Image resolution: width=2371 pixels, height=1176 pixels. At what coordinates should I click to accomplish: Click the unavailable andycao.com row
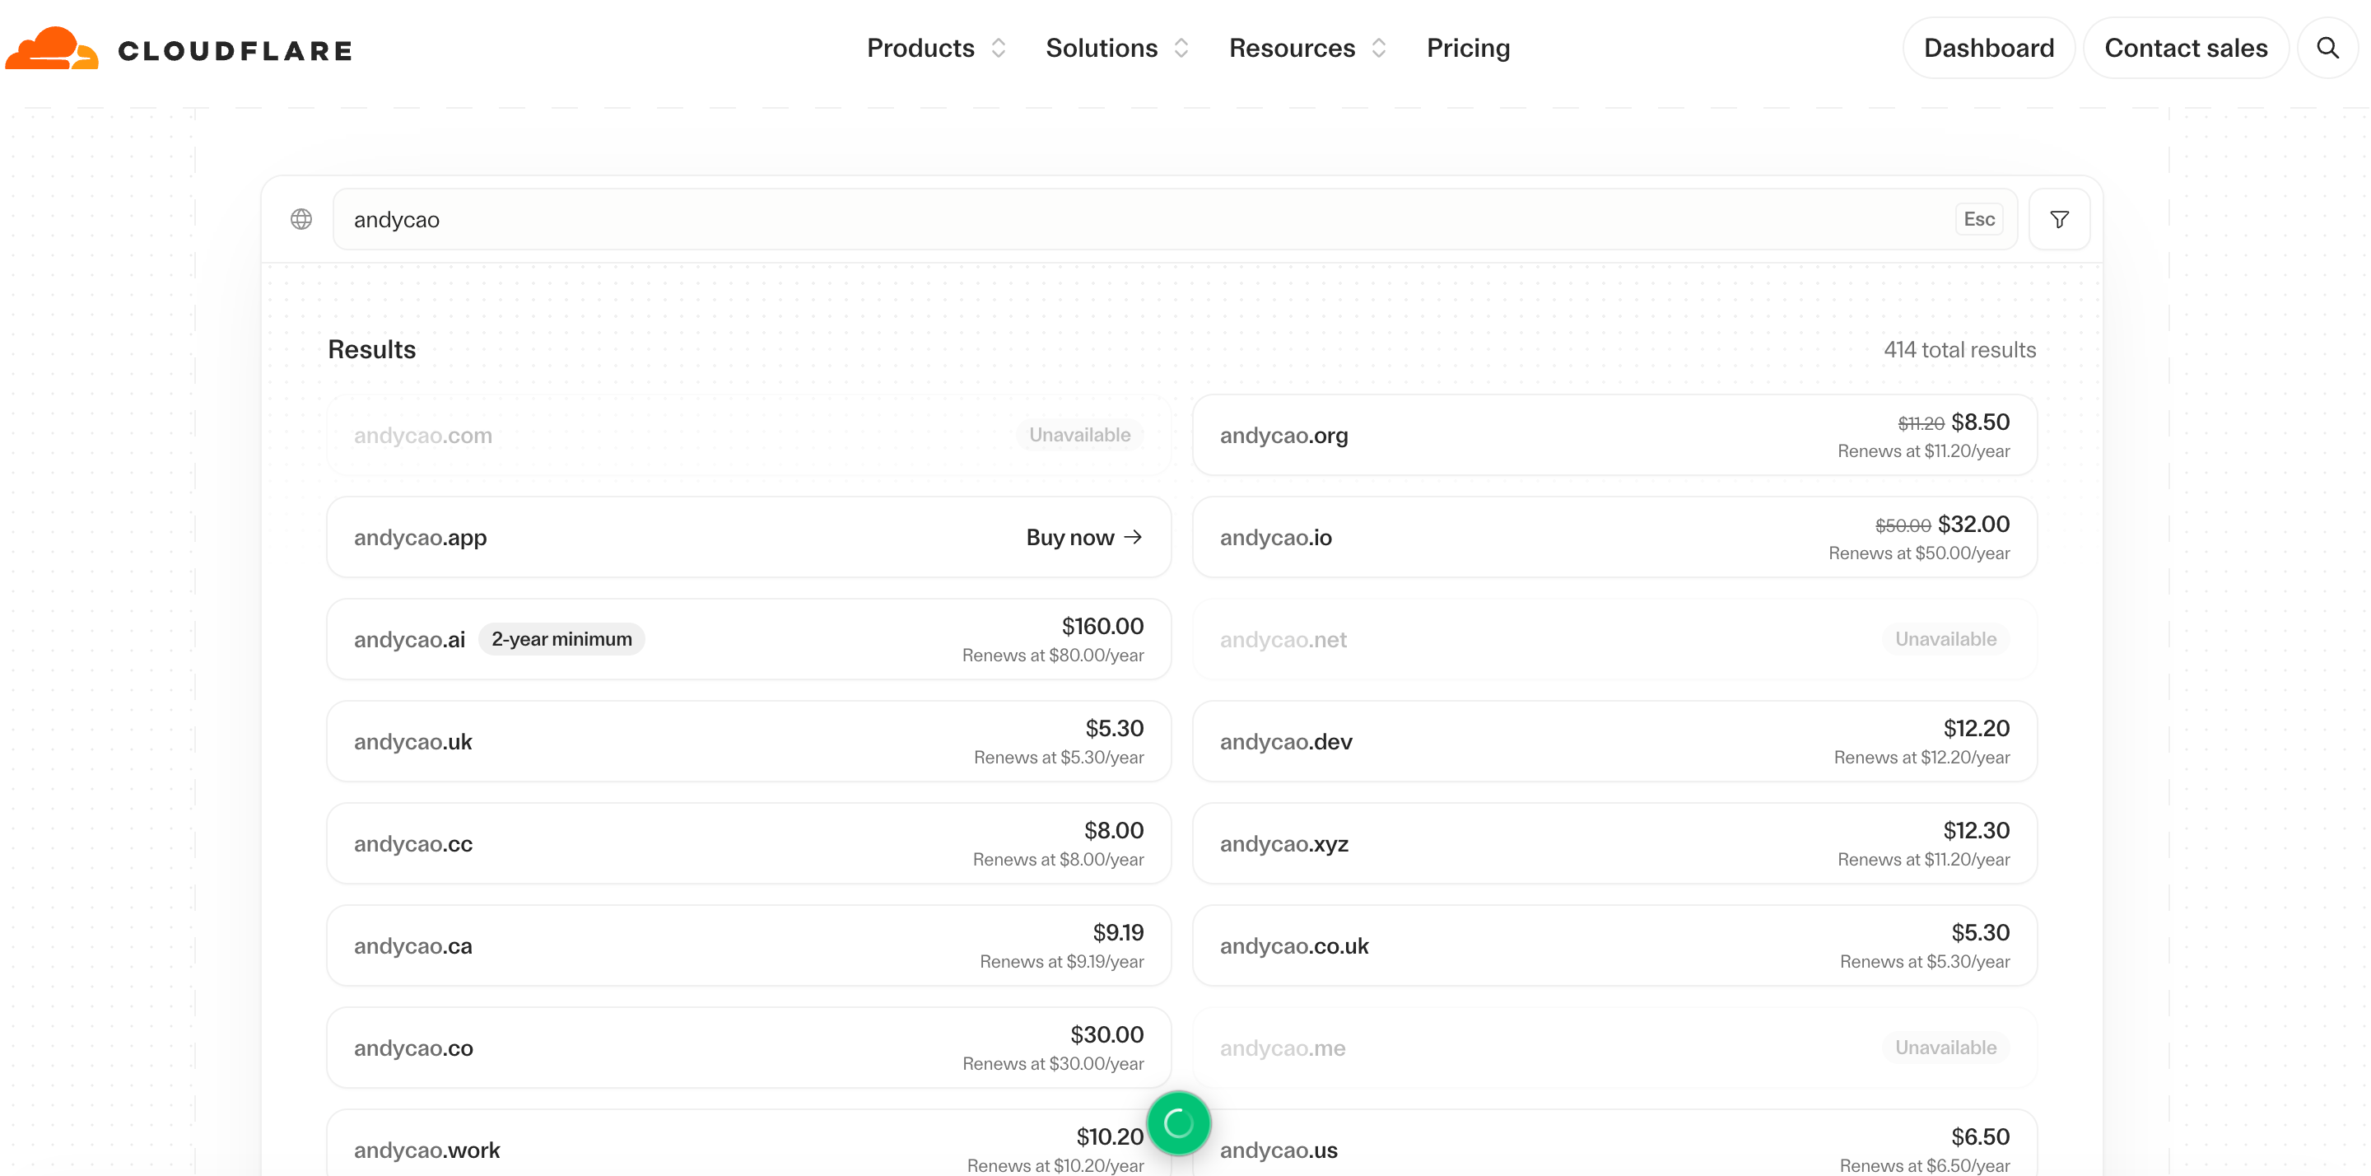click(748, 436)
